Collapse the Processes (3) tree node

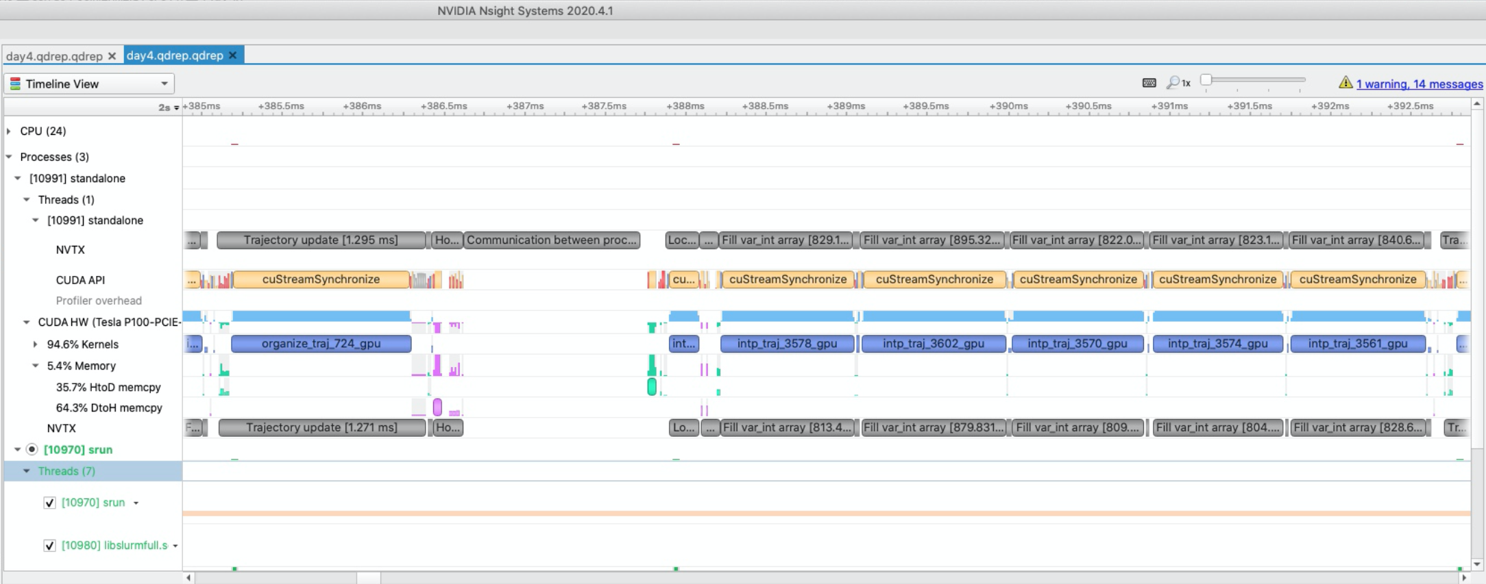point(9,157)
